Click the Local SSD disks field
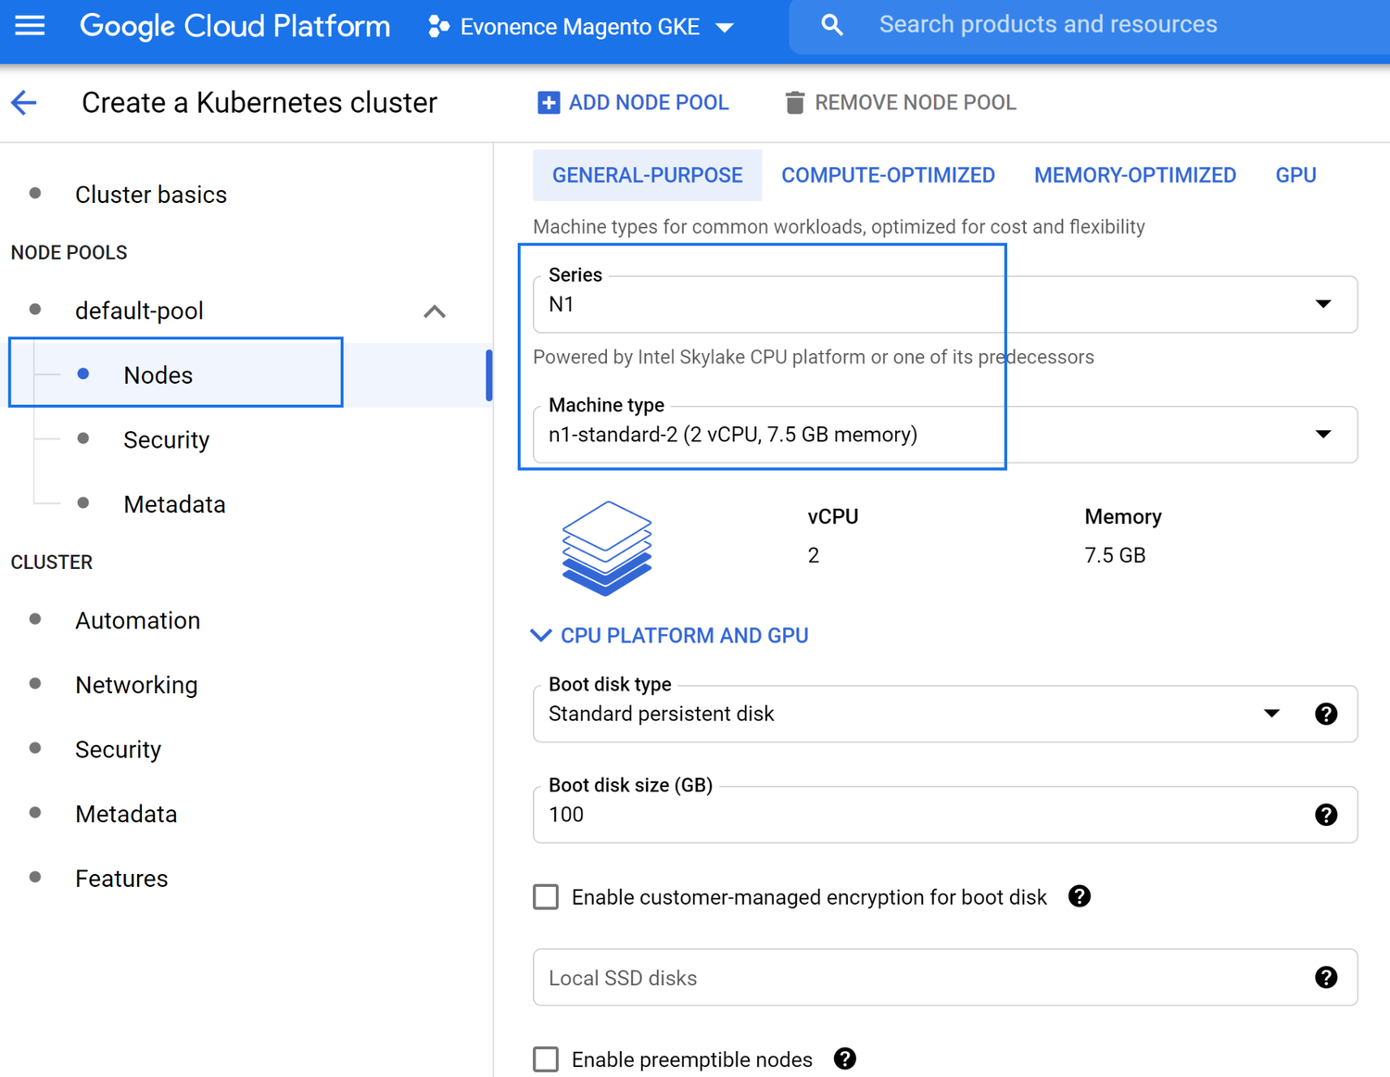 coord(945,977)
